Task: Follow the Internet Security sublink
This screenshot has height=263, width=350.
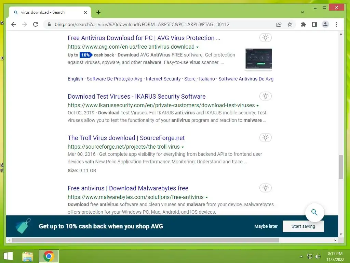Action: pos(163,79)
